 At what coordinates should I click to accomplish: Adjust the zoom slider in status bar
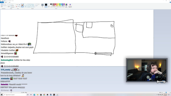(166, 93)
